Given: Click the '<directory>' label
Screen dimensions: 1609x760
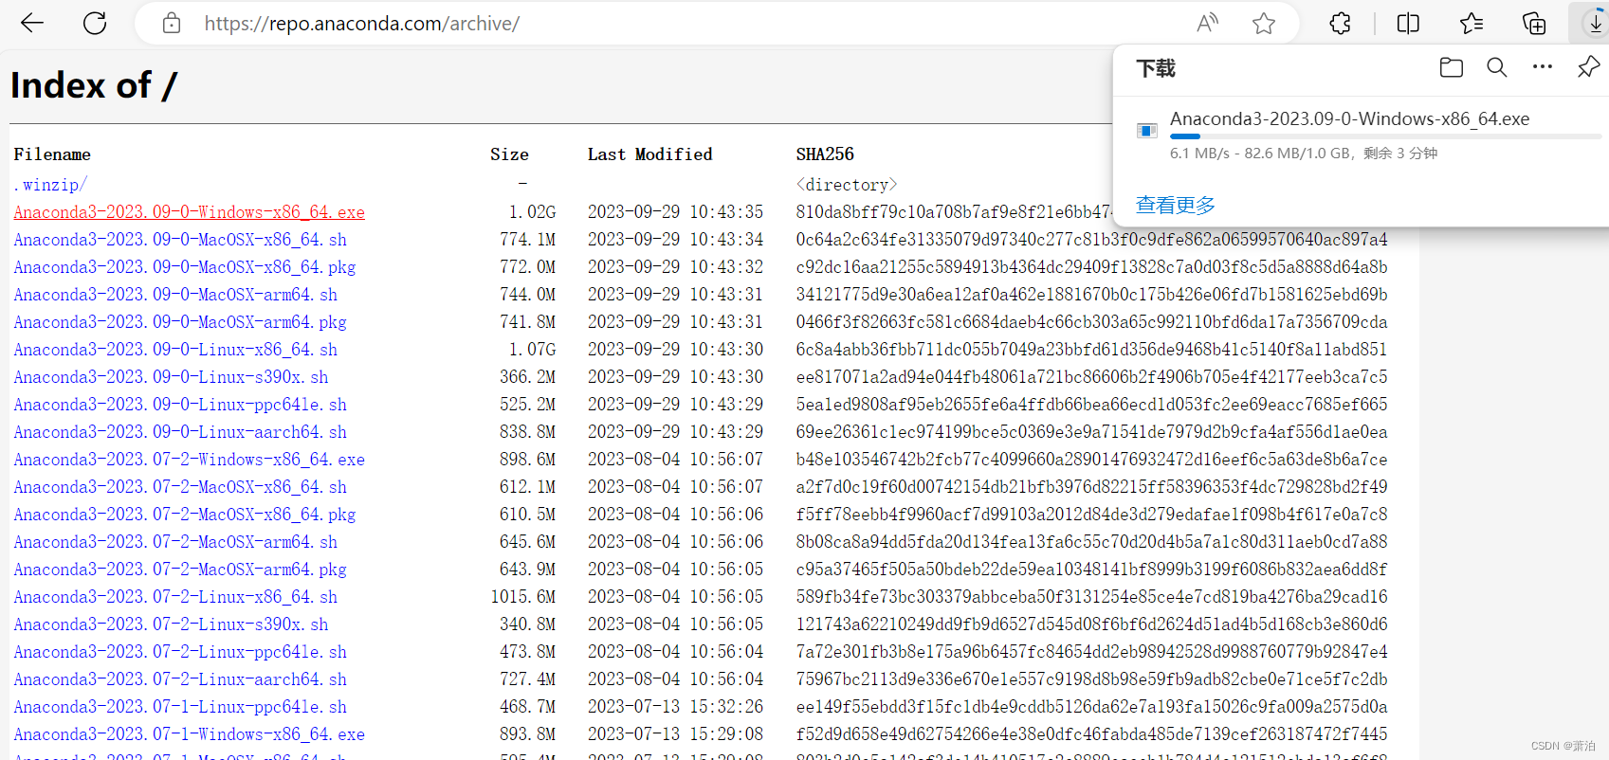Looking at the screenshot, I should [846, 185].
